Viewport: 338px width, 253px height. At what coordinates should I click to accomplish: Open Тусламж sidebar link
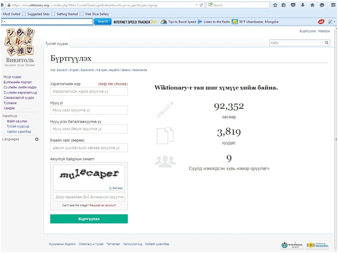point(10,103)
